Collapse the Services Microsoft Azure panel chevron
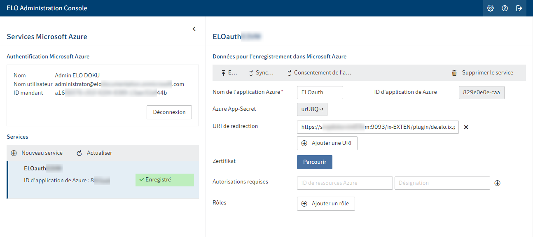The height and width of the screenshot is (237, 533). tap(194, 29)
